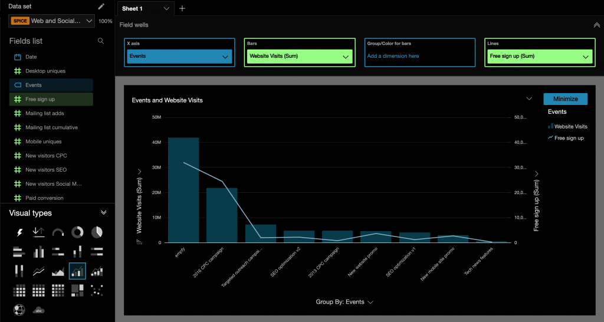Select the scatter plot visual type
The height and width of the screenshot is (322, 604).
(97, 290)
